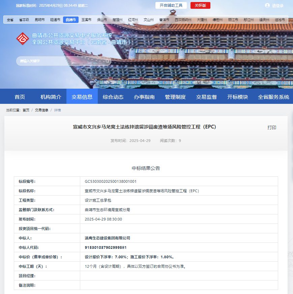This screenshot has height=294, width=293.
Task: Click 请登录 to log in
Action: [x=277, y=5]
